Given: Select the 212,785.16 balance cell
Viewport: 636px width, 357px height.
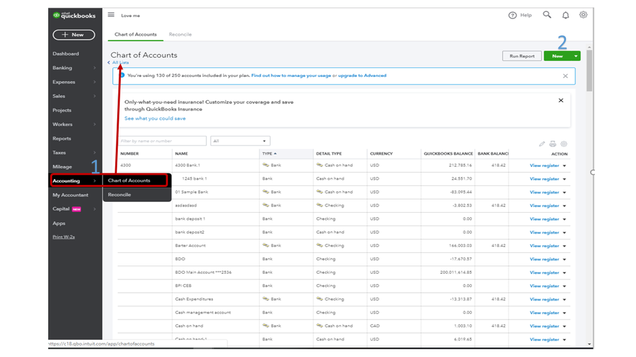Looking at the screenshot, I should 460,165.
